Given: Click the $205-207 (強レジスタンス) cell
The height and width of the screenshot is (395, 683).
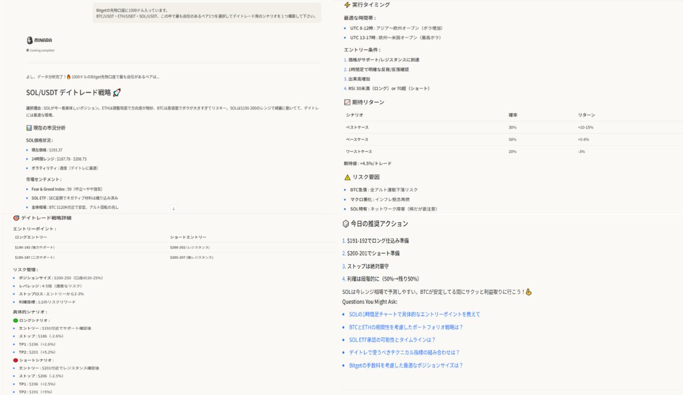Looking at the screenshot, I should [192, 258].
